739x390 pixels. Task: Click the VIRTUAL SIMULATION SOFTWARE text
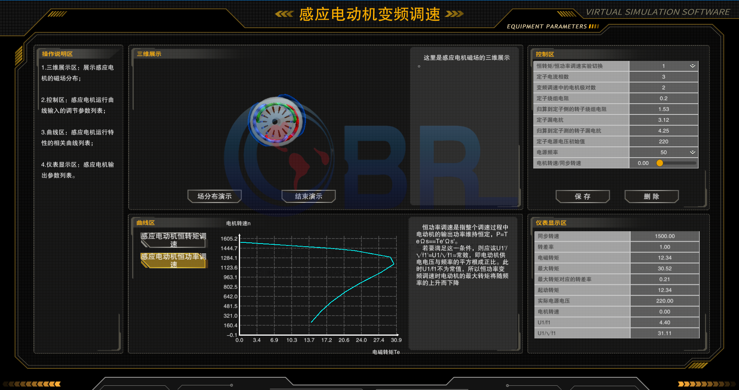(658, 12)
